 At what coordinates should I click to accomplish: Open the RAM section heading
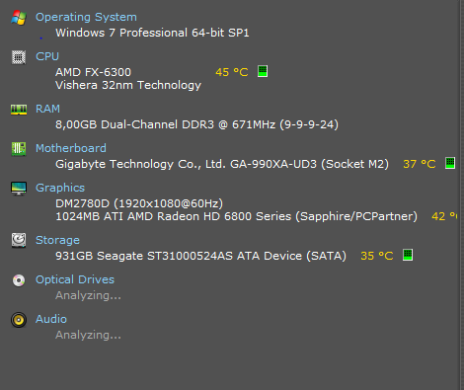(x=47, y=109)
